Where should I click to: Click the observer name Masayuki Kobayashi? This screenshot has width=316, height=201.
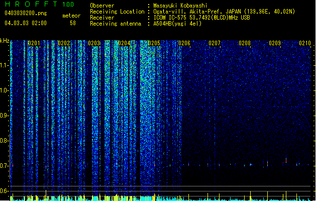[x=180, y=6]
